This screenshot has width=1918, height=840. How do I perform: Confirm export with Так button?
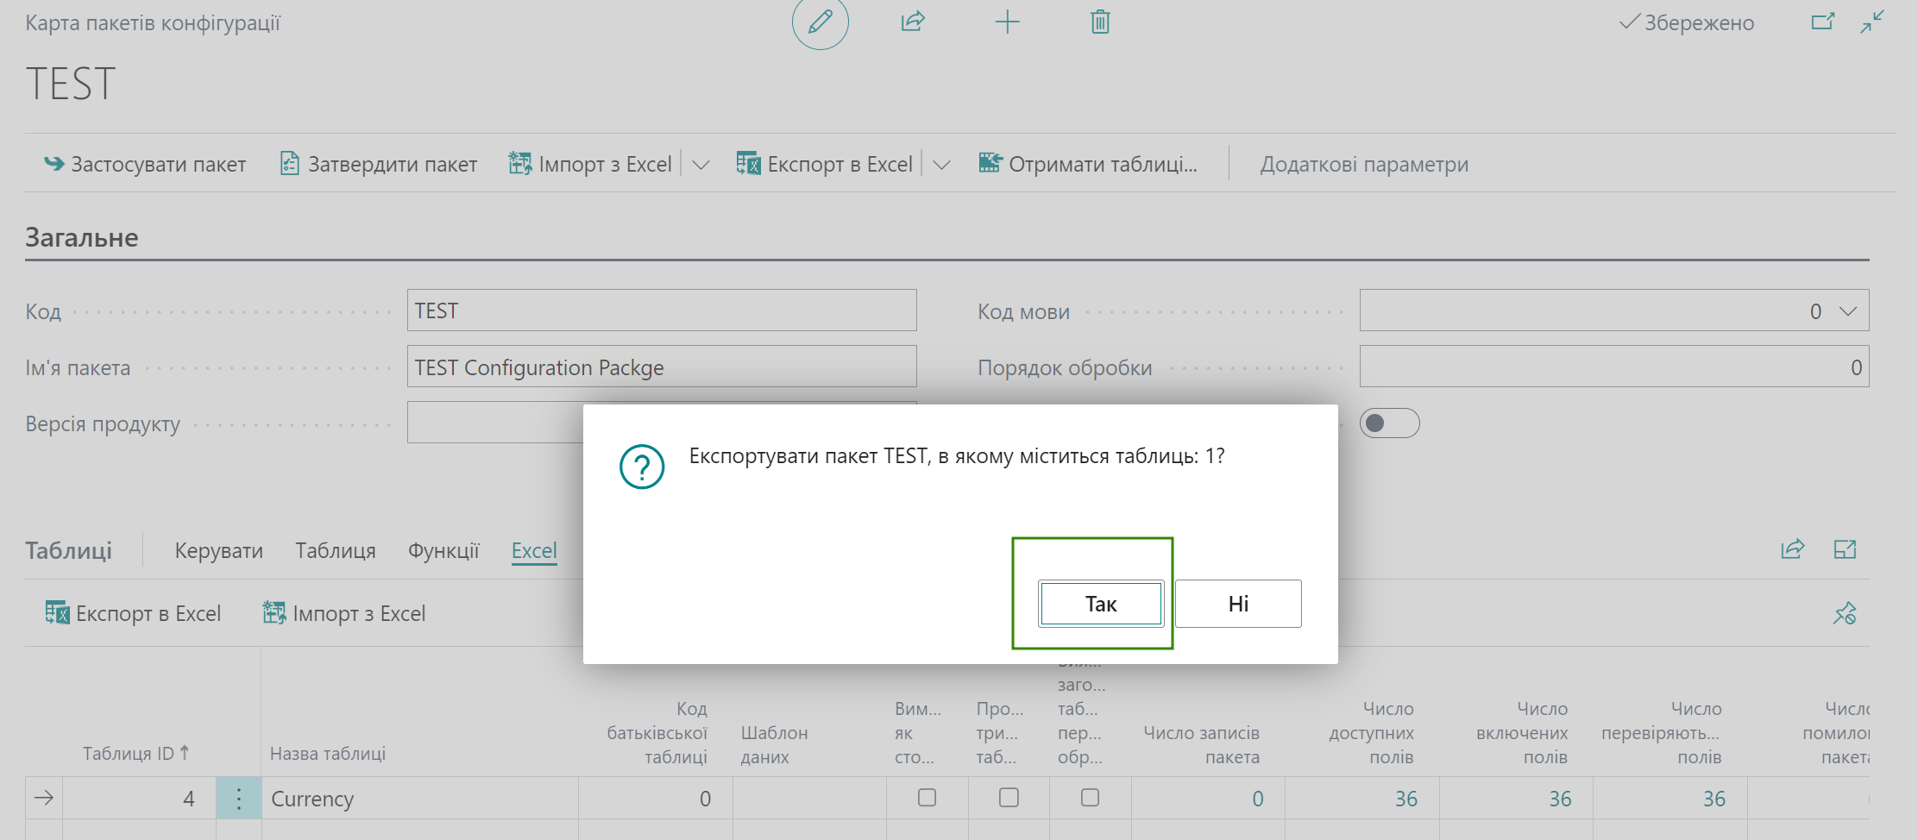[1101, 604]
